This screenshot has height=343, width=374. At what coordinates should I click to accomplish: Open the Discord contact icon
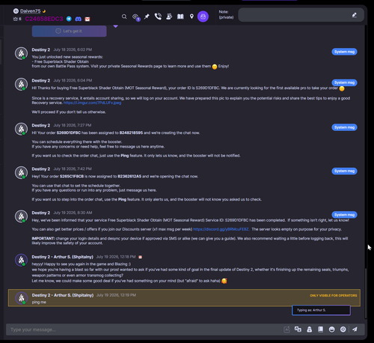pos(79,19)
